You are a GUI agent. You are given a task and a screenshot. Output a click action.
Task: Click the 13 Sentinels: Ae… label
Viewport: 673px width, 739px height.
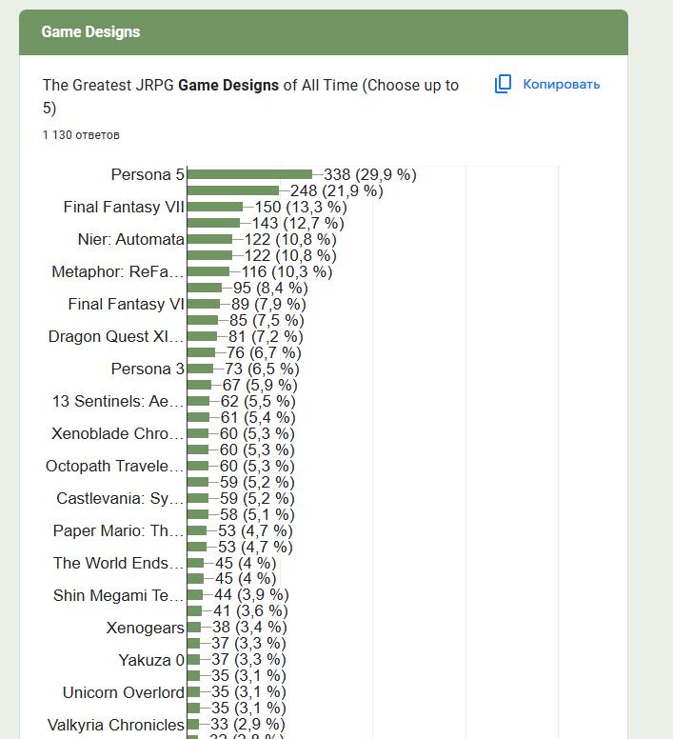click(x=118, y=401)
